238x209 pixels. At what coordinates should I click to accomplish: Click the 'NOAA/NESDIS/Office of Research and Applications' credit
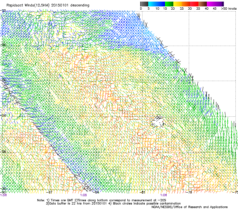point(189,207)
